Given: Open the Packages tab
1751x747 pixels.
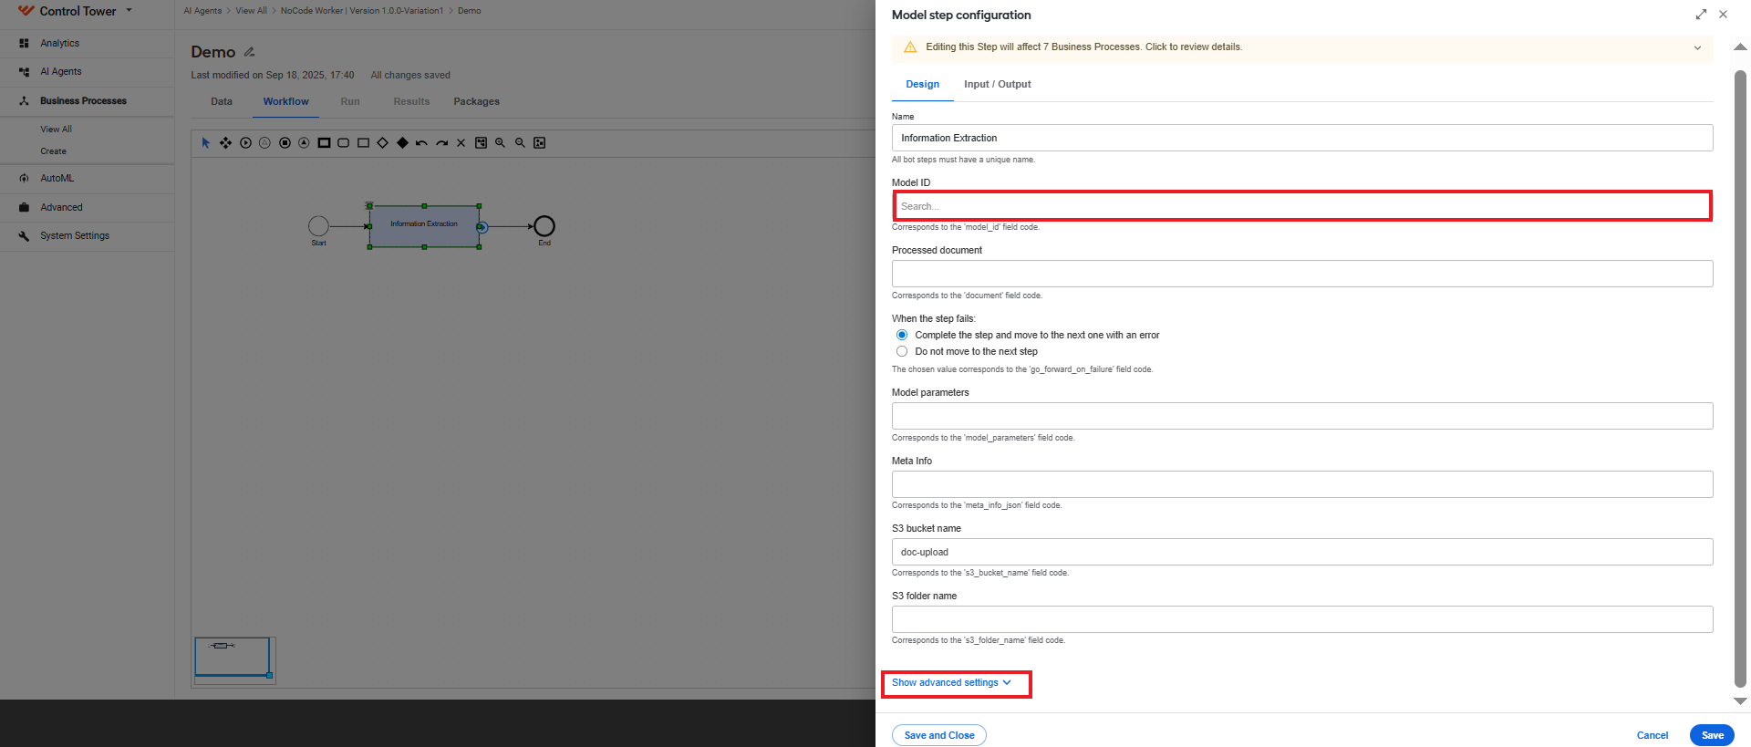Looking at the screenshot, I should click(476, 101).
